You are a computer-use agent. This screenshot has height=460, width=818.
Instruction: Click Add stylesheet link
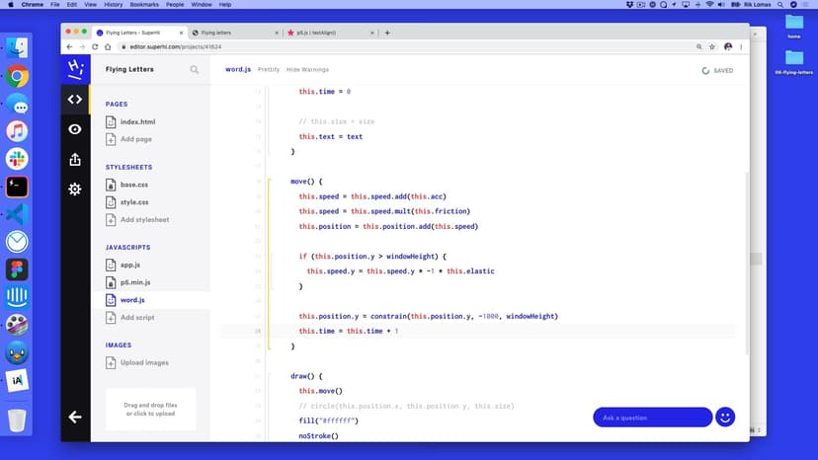(x=143, y=219)
